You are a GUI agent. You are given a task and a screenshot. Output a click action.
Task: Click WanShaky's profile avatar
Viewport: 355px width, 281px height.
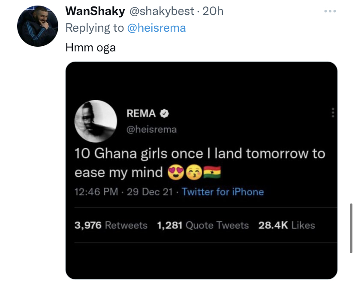pos(37,26)
